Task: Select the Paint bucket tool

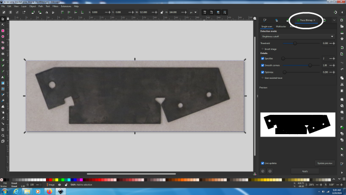Action: tap(3, 100)
